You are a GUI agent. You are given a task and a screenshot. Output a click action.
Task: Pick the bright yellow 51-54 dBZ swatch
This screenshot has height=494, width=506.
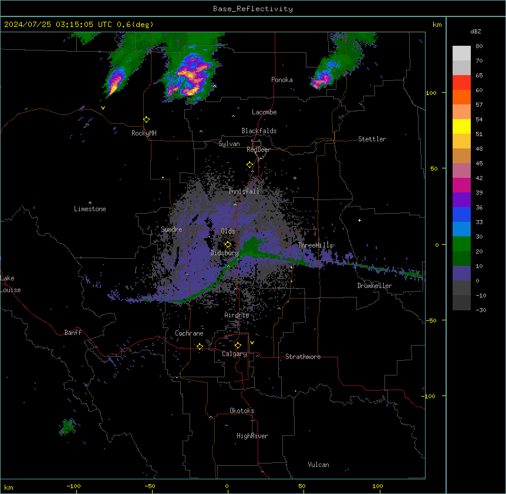[461, 126]
